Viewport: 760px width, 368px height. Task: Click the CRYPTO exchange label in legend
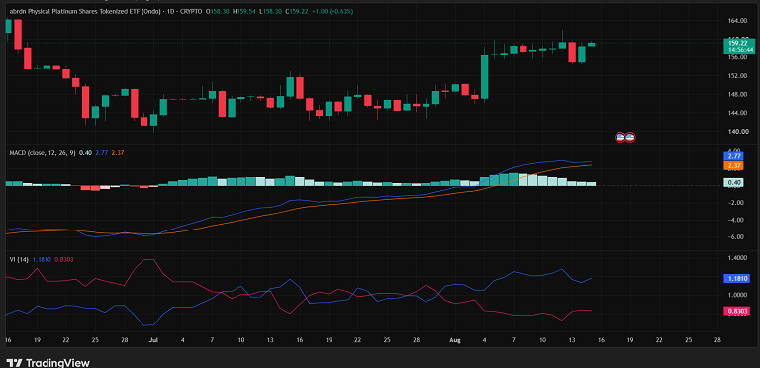[x=190, y=11]
